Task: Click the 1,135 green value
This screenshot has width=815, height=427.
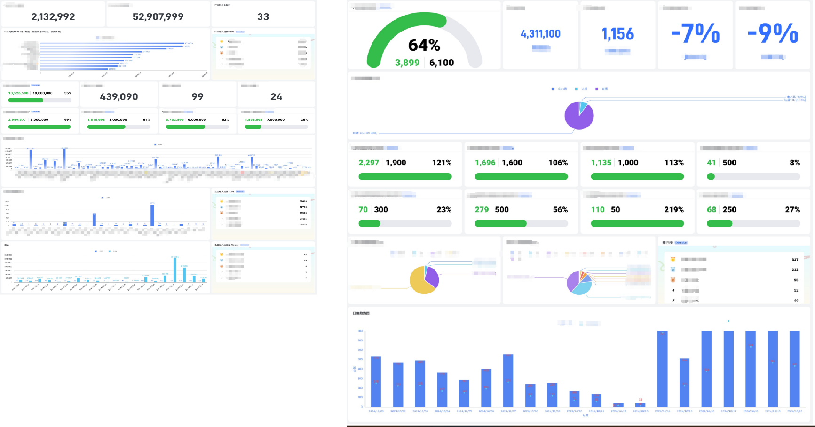Action: [601, 163]
